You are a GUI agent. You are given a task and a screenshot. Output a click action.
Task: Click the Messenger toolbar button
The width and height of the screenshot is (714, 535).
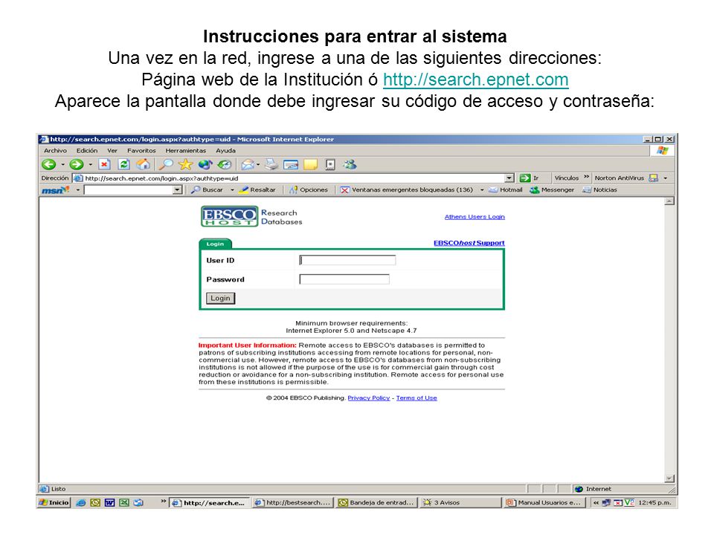point(551,189)
